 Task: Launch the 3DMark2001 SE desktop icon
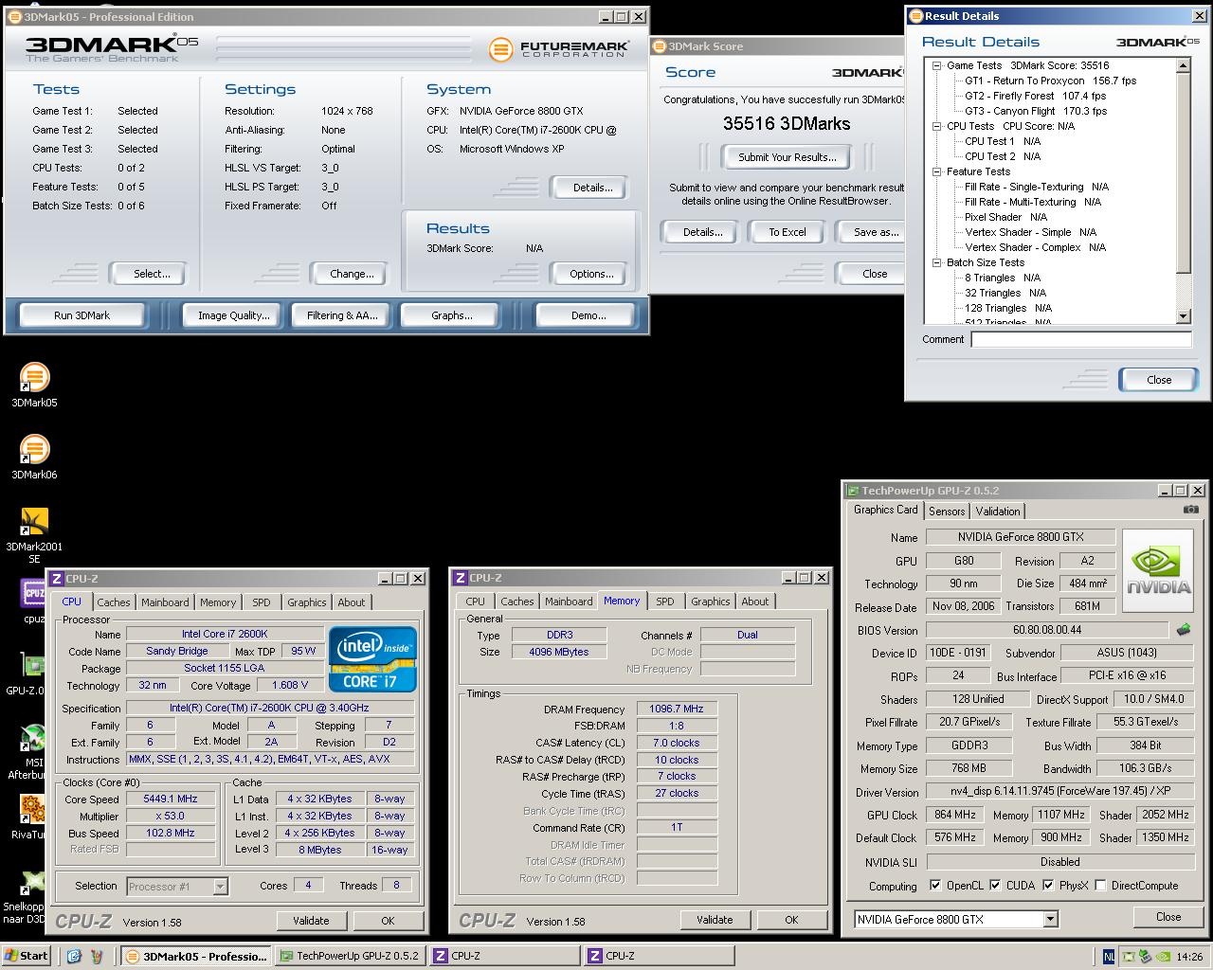[34, 522]
